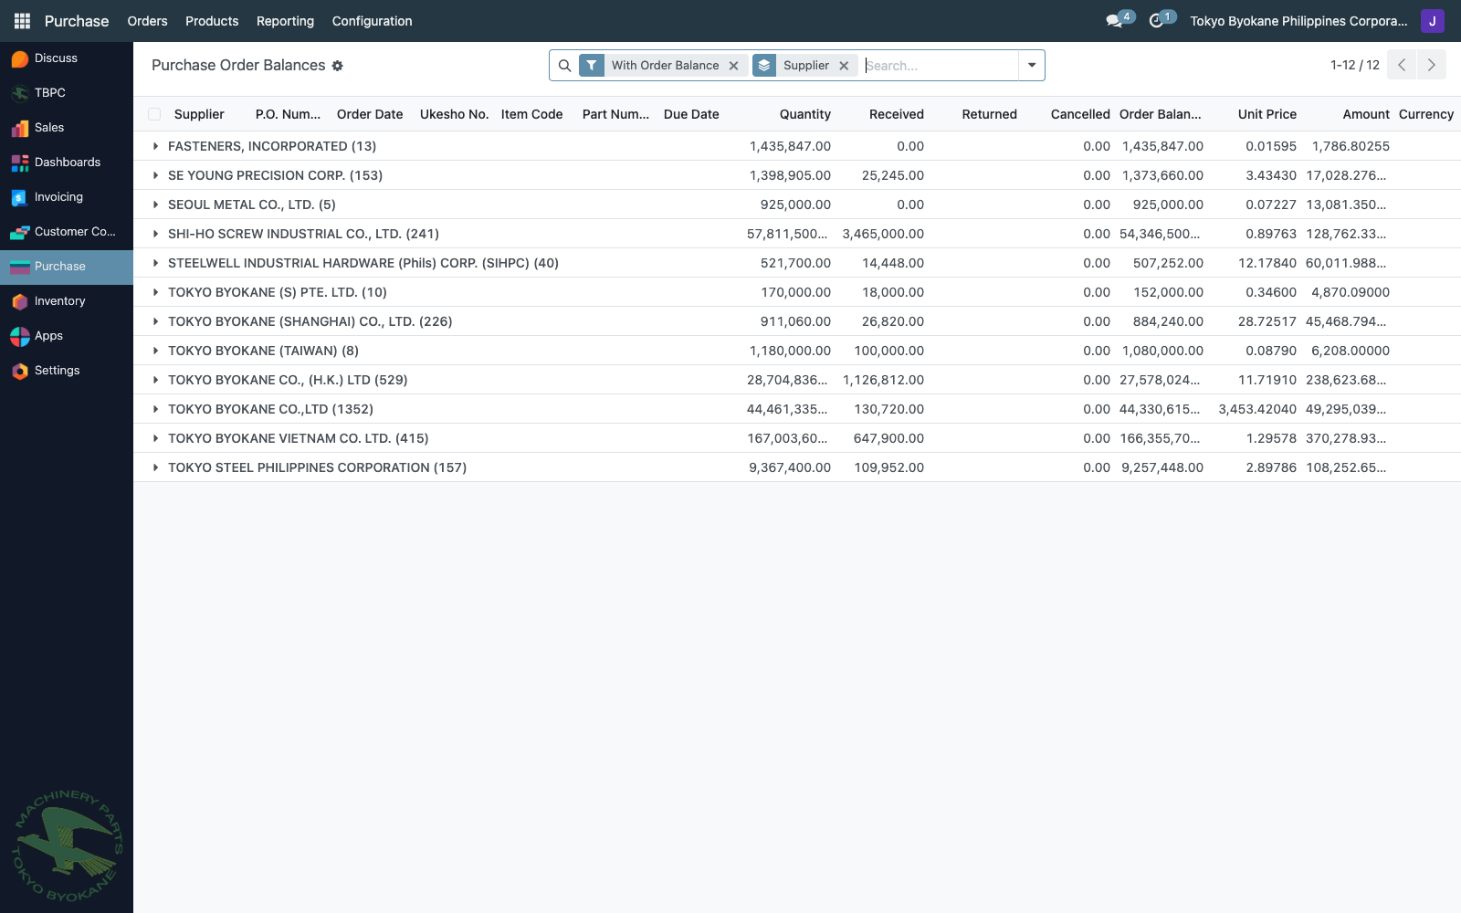Screen dimensions: 1461x913
Task: Expand the TOKYO BYOKANE (S) PTE. LTD. group
Action: pos(156,292)
